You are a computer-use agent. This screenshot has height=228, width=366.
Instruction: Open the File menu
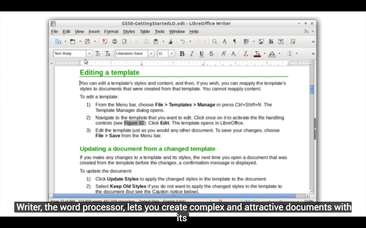point(55,32)
